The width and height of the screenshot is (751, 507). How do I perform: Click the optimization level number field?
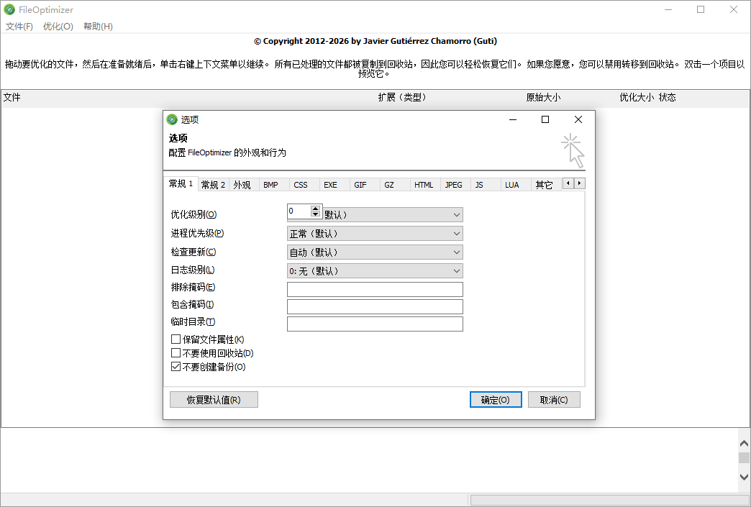tap(299, 211)
